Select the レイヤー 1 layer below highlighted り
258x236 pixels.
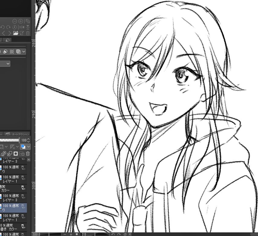point(13,218)
